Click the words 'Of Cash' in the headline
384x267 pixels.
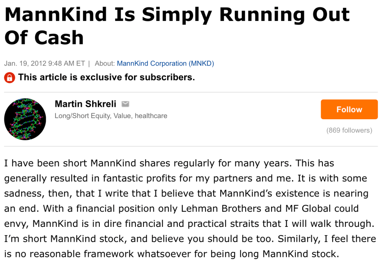44,37
